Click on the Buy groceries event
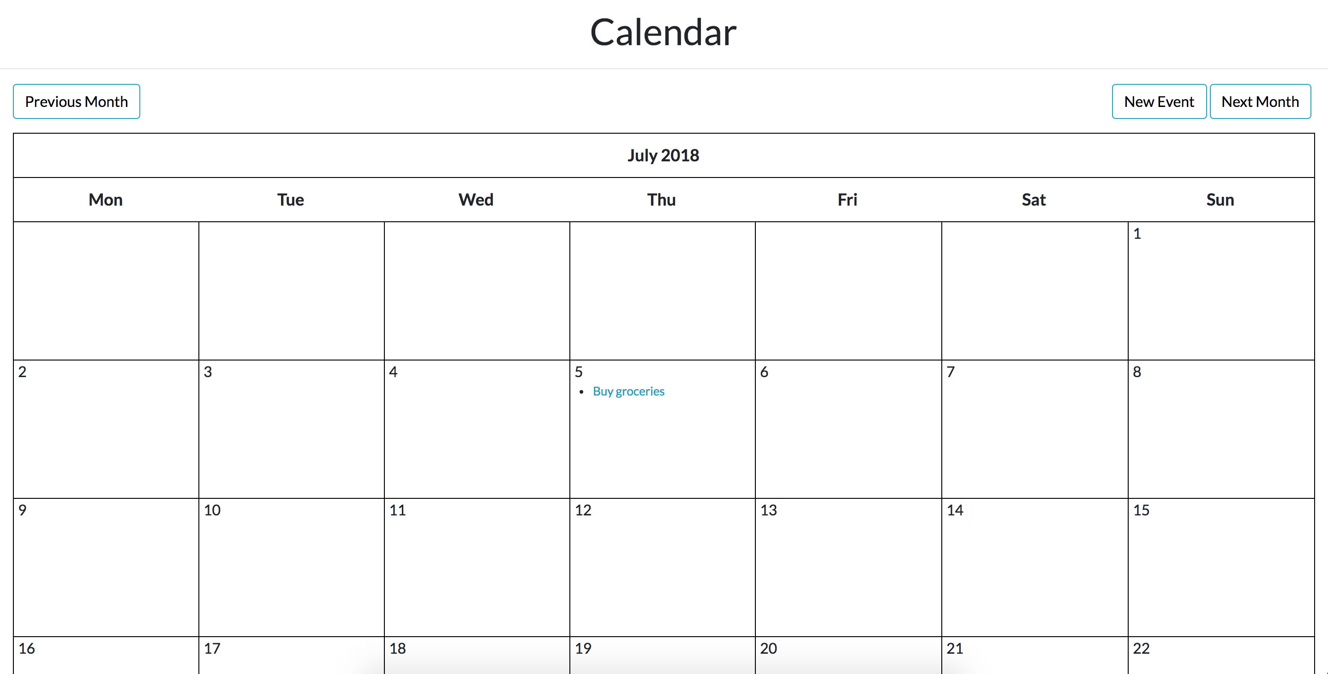1328x674 pixels. 628,391
